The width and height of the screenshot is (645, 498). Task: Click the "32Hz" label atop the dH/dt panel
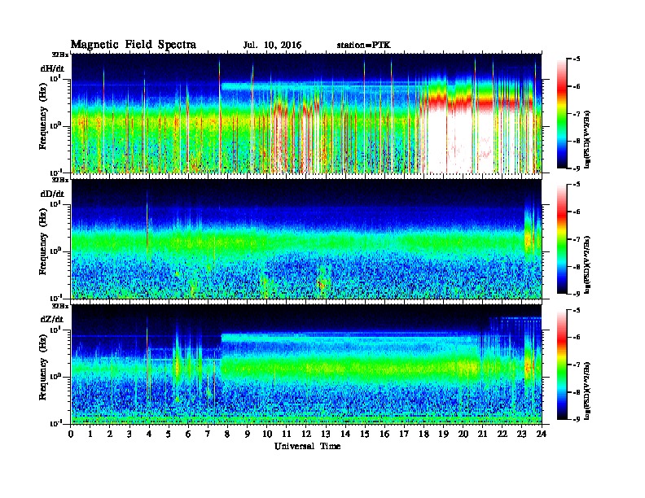(60, 55)
